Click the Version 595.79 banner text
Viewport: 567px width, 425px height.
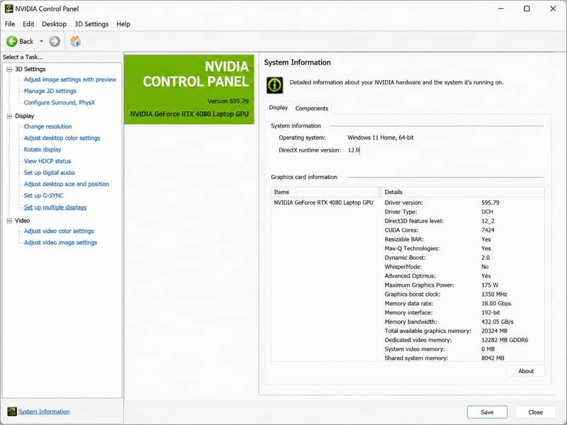[228, 101]
